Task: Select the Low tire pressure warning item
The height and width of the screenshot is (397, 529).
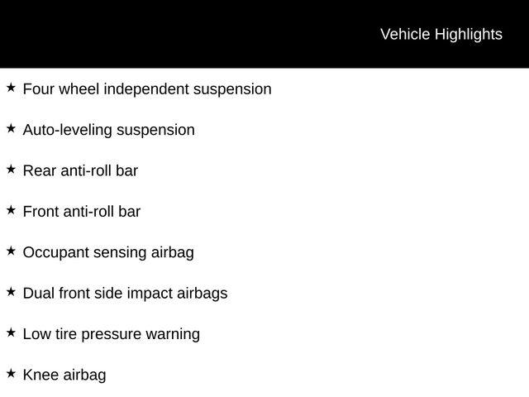Action: [112, 334]
